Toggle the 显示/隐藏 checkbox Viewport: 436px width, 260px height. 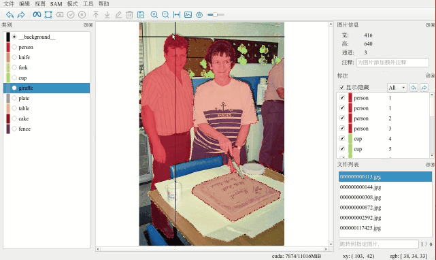[341, 87]
